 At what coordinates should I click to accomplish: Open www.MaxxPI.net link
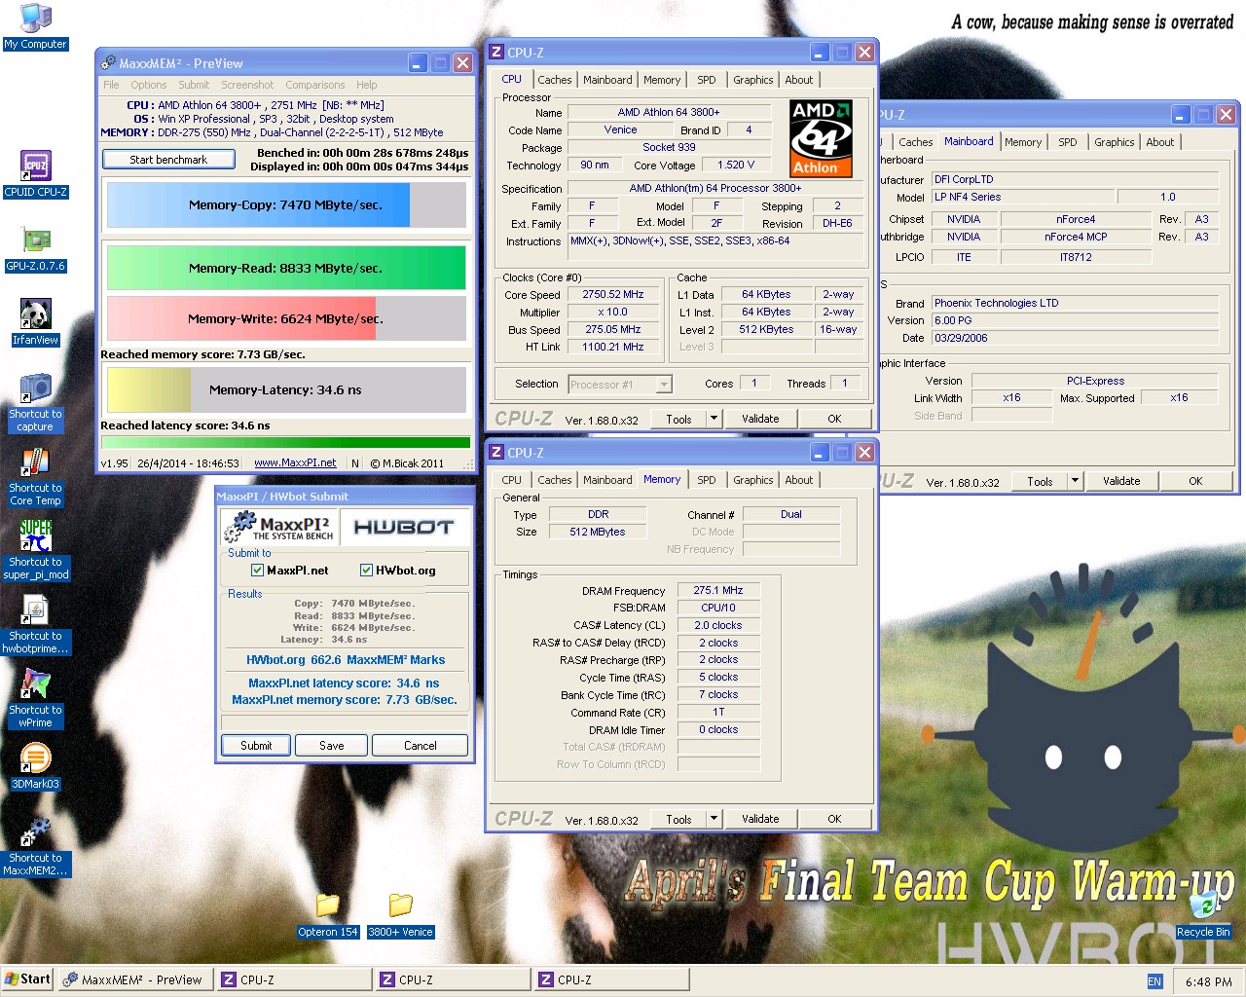(x=295, y=463)
